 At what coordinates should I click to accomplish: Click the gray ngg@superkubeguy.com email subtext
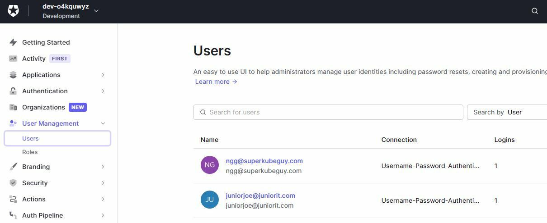point(264,171)
